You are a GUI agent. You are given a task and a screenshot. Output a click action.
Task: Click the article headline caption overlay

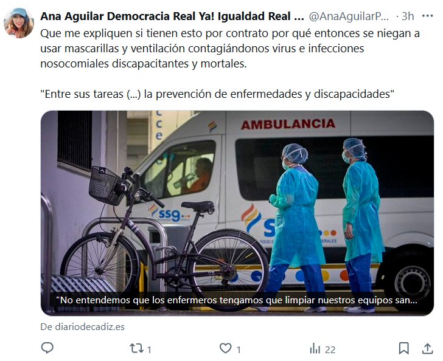[237, 300]
